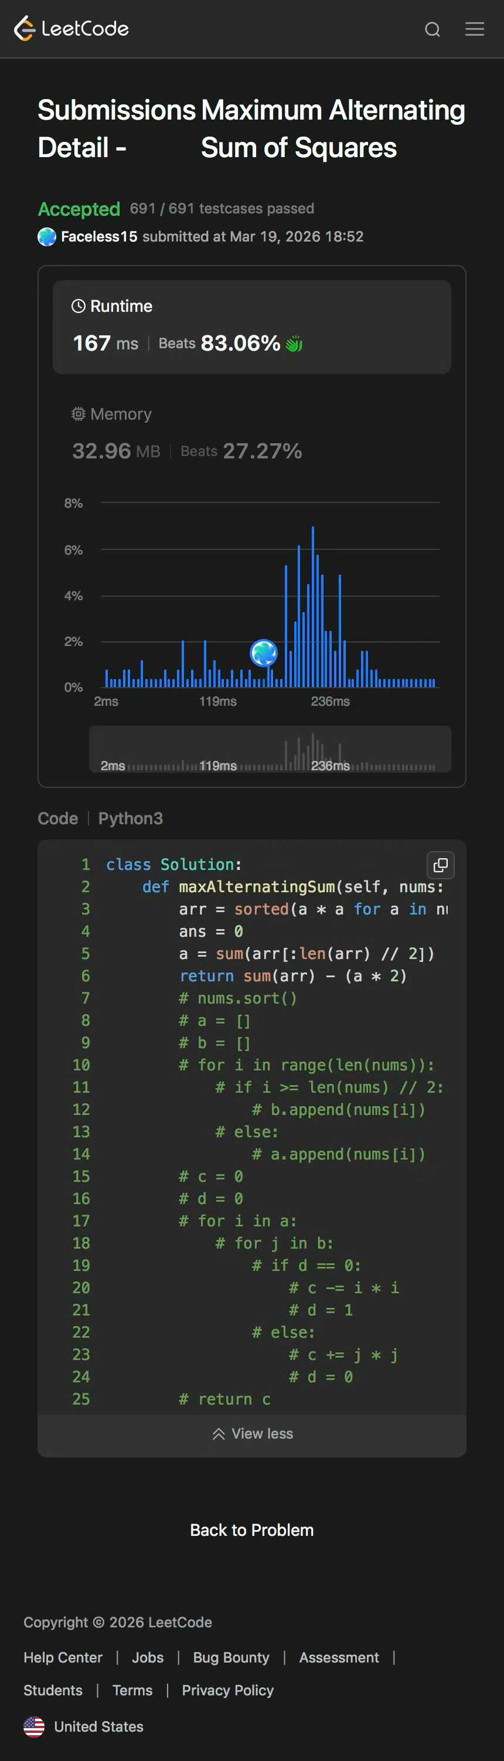Click the comment # c -= i * i
This screenshot has width=504, height=1761.
(343, 1288)
